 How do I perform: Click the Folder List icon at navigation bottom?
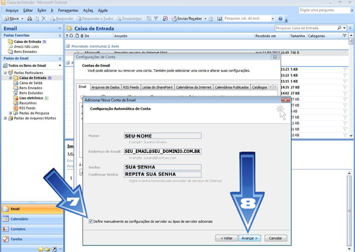pyautogui.click(x=47, y=249)
